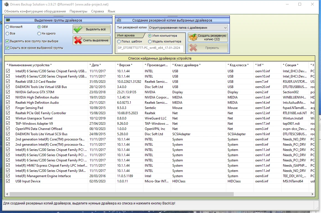Select the Microsoft radio button

point(7,27)
